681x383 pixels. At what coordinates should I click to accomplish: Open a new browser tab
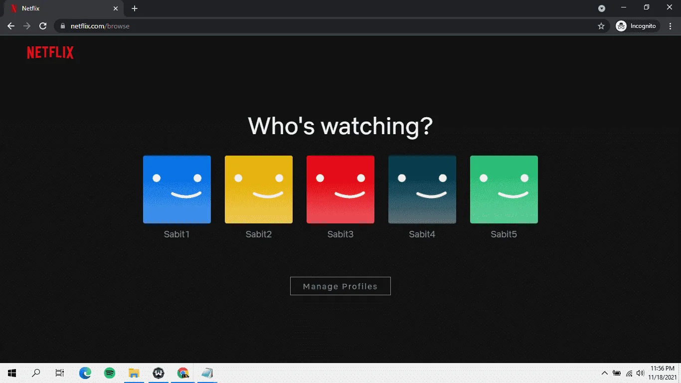click(x=135, y=8)
